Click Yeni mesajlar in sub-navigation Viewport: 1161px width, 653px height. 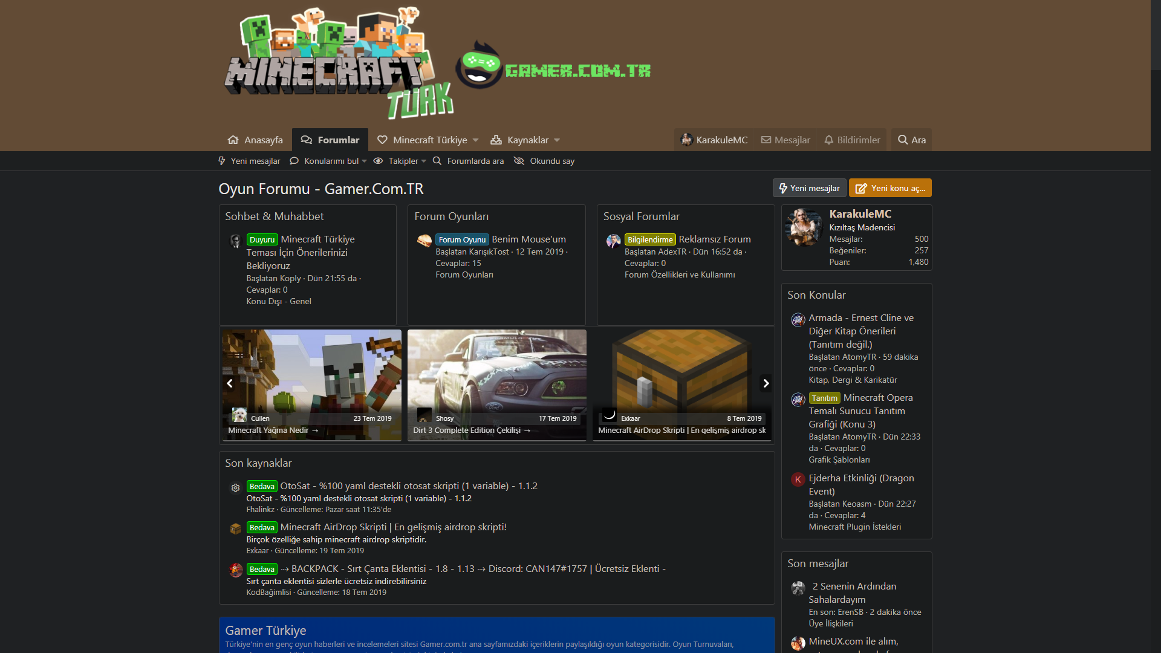click(x=249, y=161)
